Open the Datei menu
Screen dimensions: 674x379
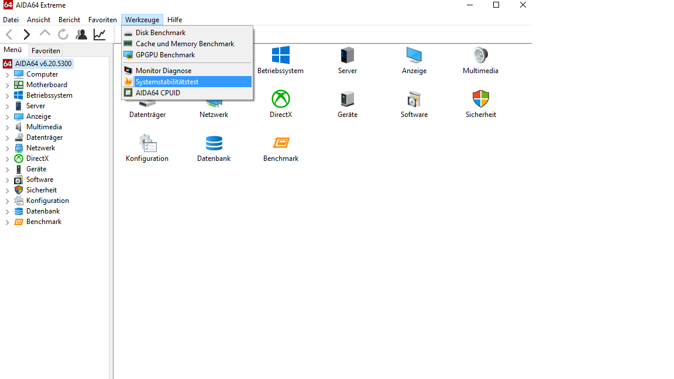11,20
